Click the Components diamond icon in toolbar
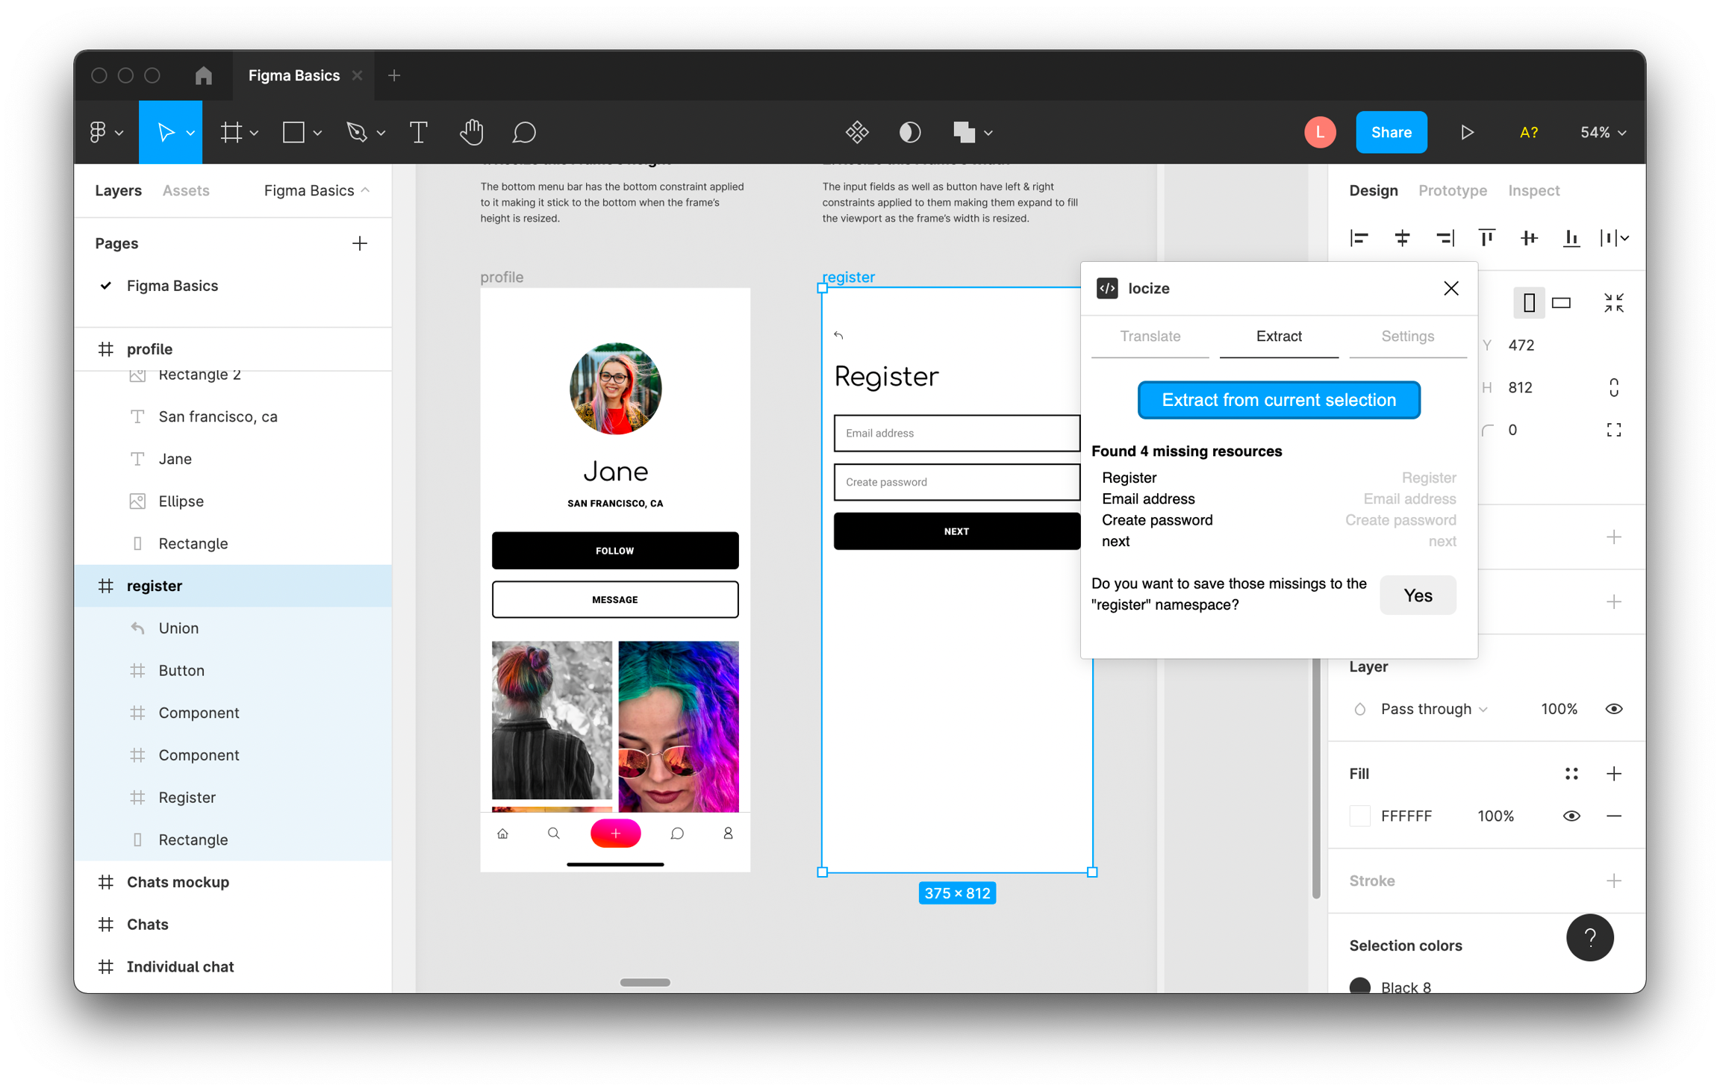This screenshot has height=1091, width=1720. pyautogui.click(x=856, y=132)
